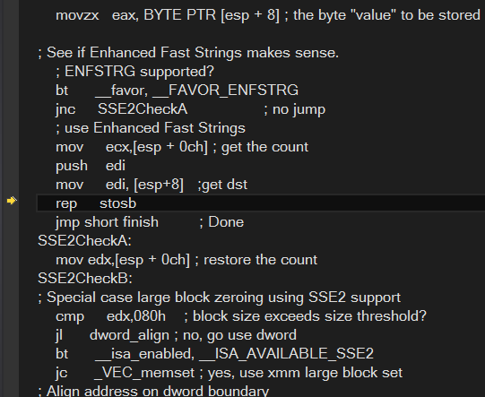Click breakpoint margin beside 'push edi' line
Screen dimensions: 485x397
tap(12, 166)
